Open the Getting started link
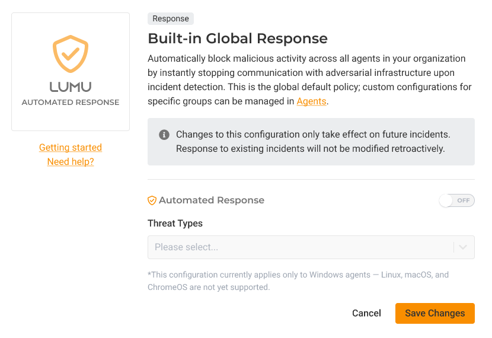492x338 pixels. 71,148
